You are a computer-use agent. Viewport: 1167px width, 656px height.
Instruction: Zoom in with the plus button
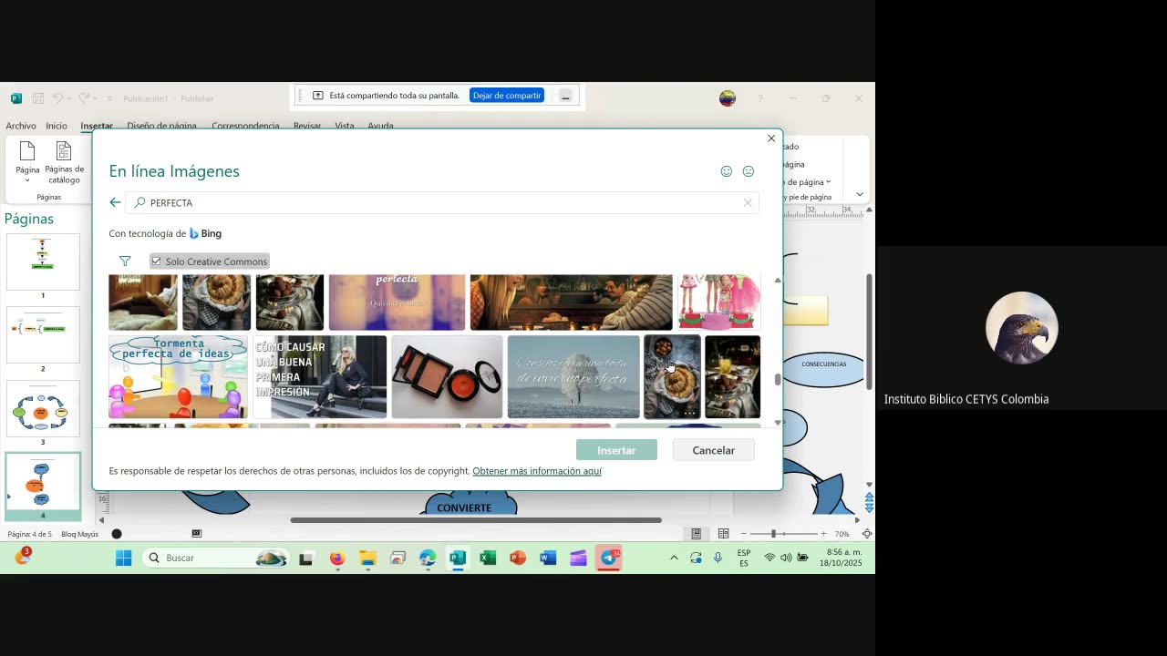tap(823, 534)
